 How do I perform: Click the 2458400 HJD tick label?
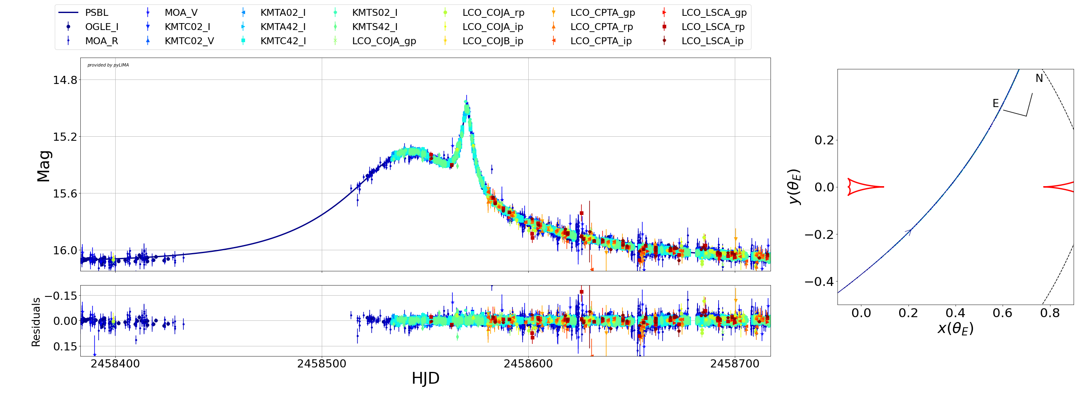[x=115, y=364]
